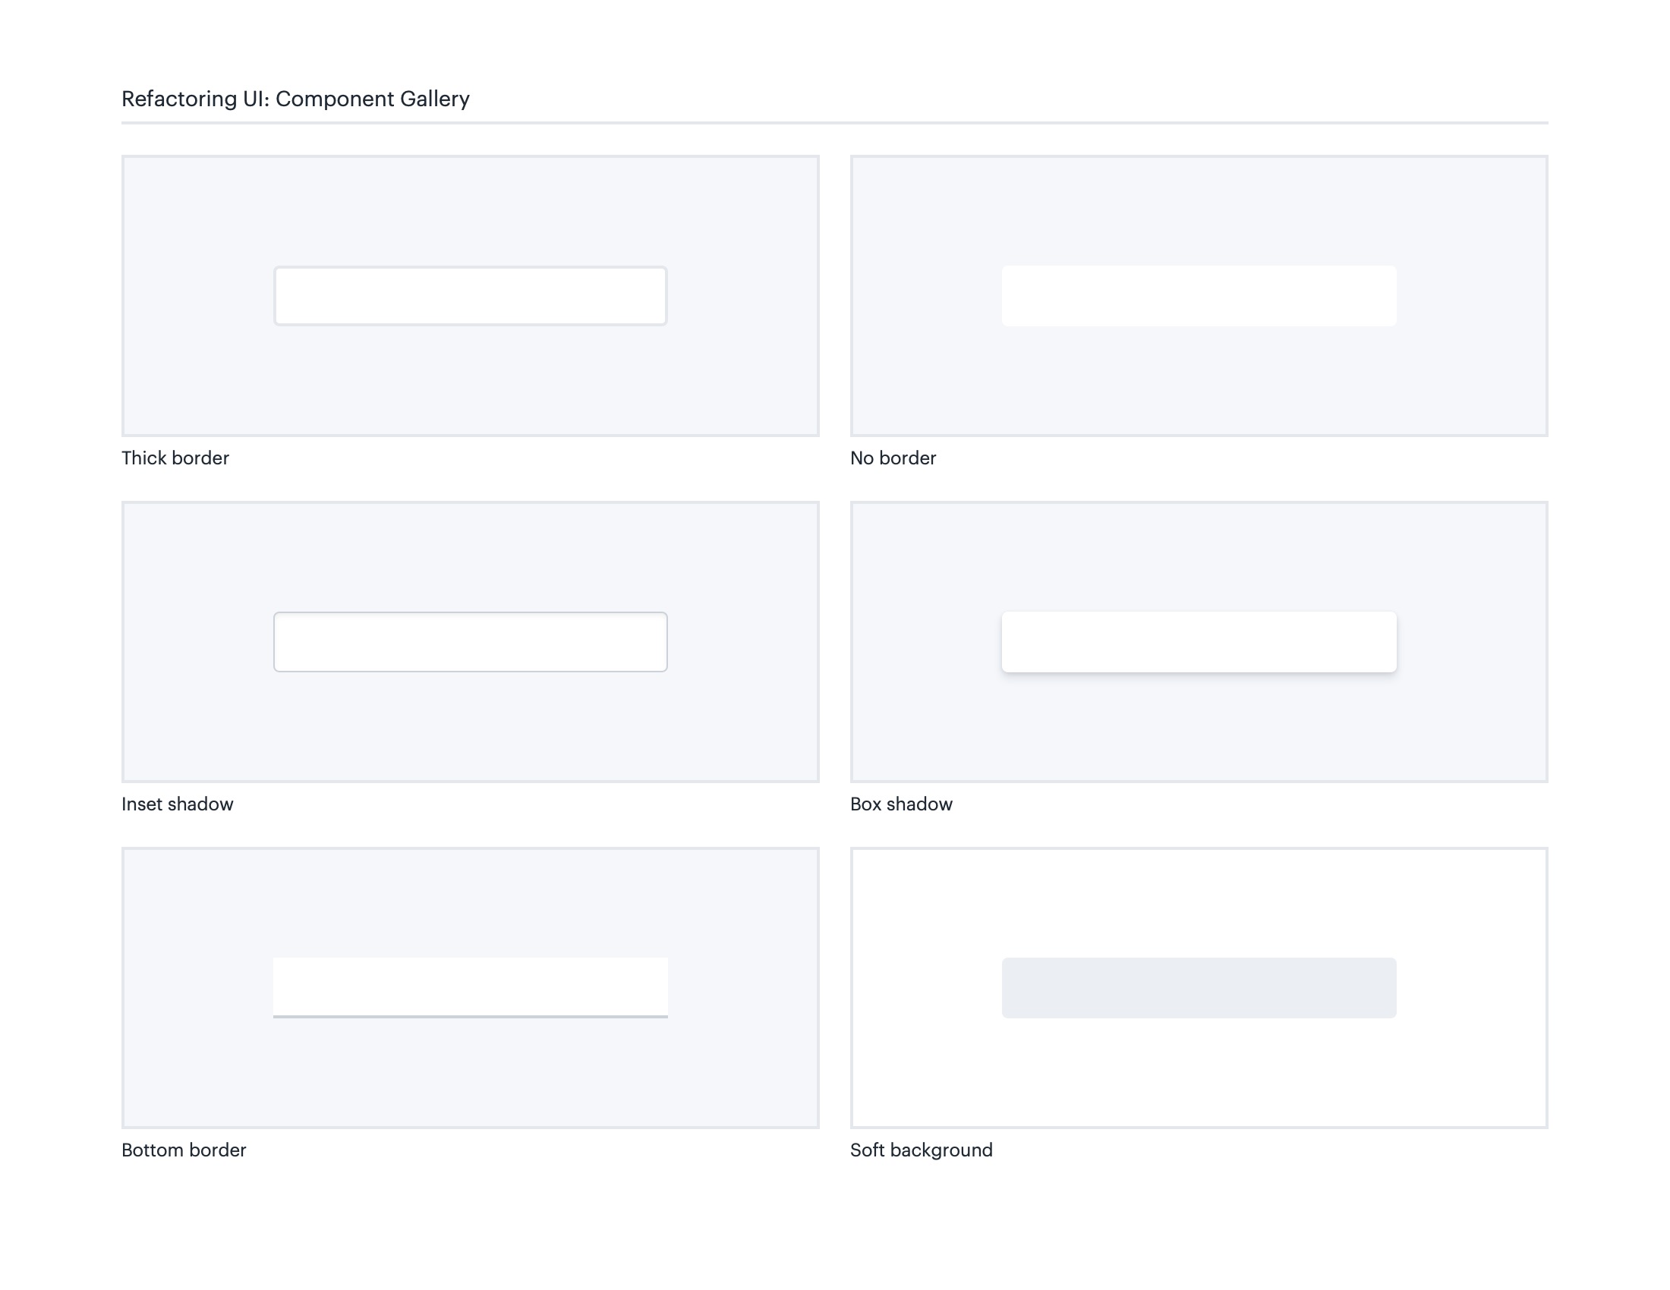Select the box shadow input field

pyautogui.click(x=1198, y=642)
